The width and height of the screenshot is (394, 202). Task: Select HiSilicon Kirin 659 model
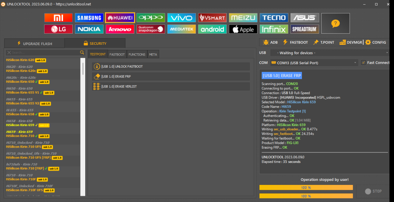coord(28,125)
